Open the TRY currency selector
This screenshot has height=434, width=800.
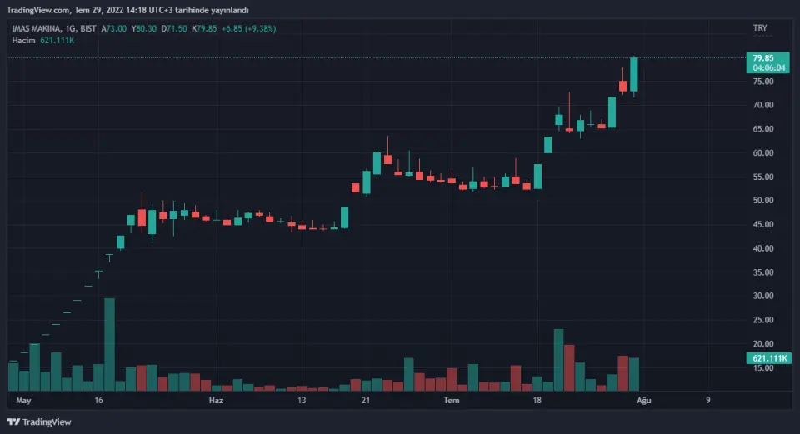[x=759, y=28]
